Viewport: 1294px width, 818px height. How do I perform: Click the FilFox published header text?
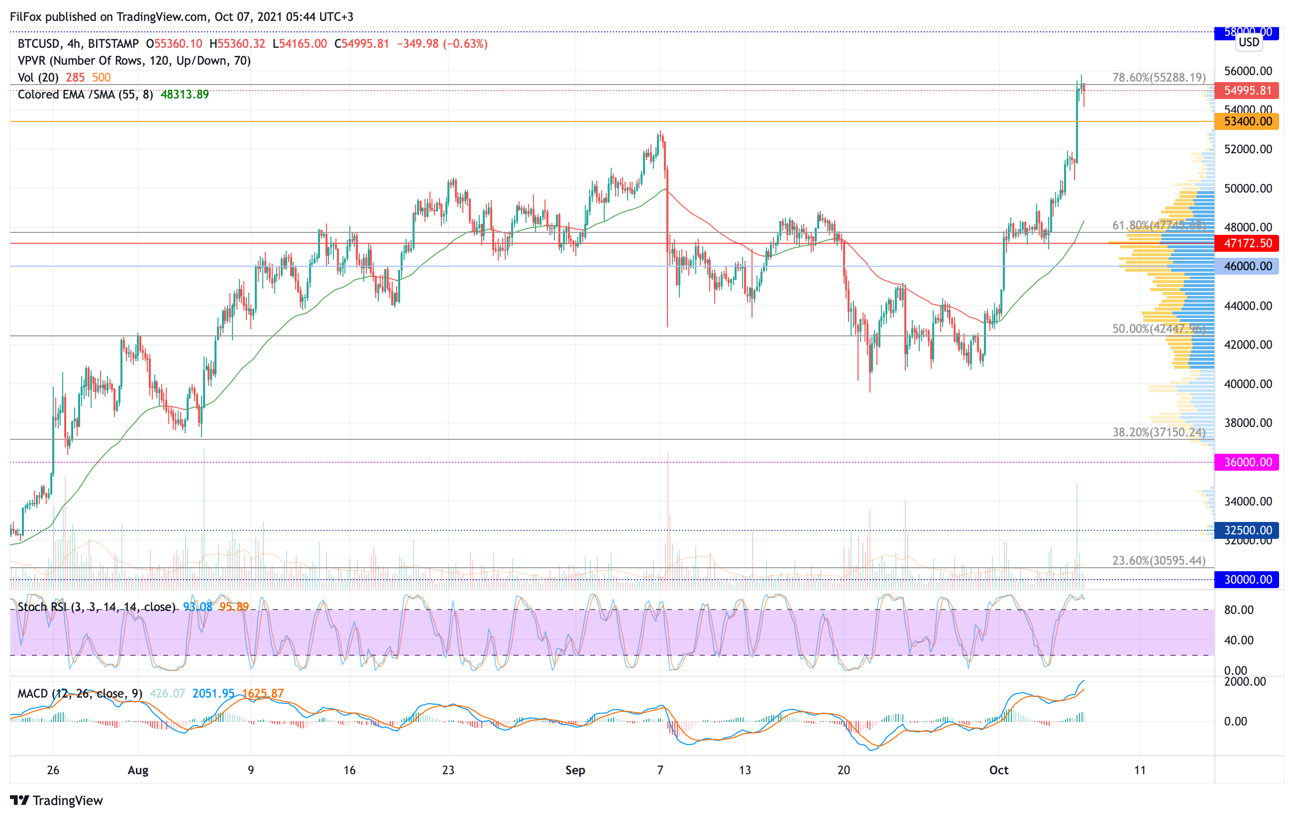pyautogui.click(x=182, y=16)
